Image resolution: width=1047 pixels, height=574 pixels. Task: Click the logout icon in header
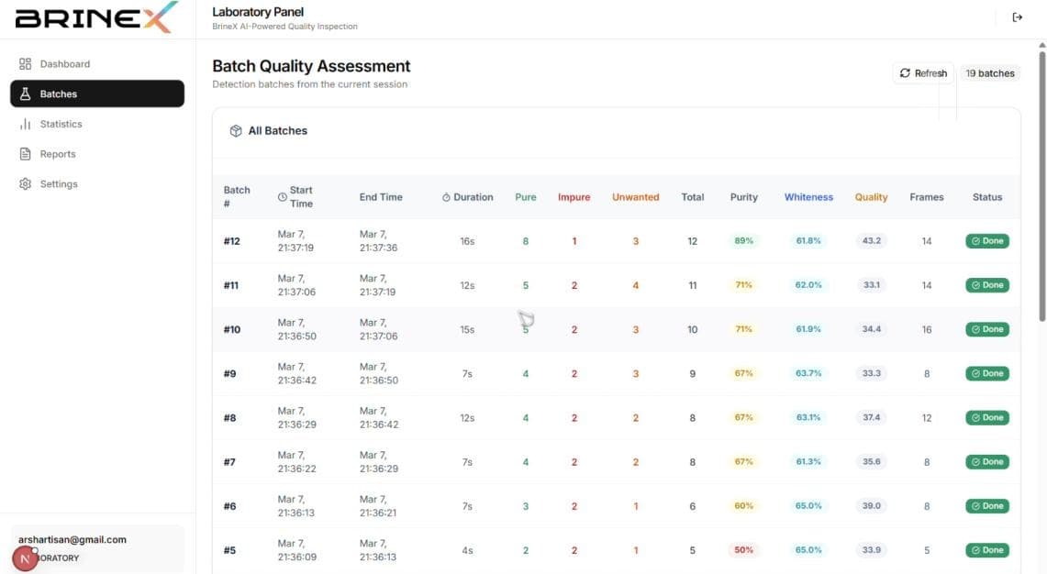[1017, 17]
